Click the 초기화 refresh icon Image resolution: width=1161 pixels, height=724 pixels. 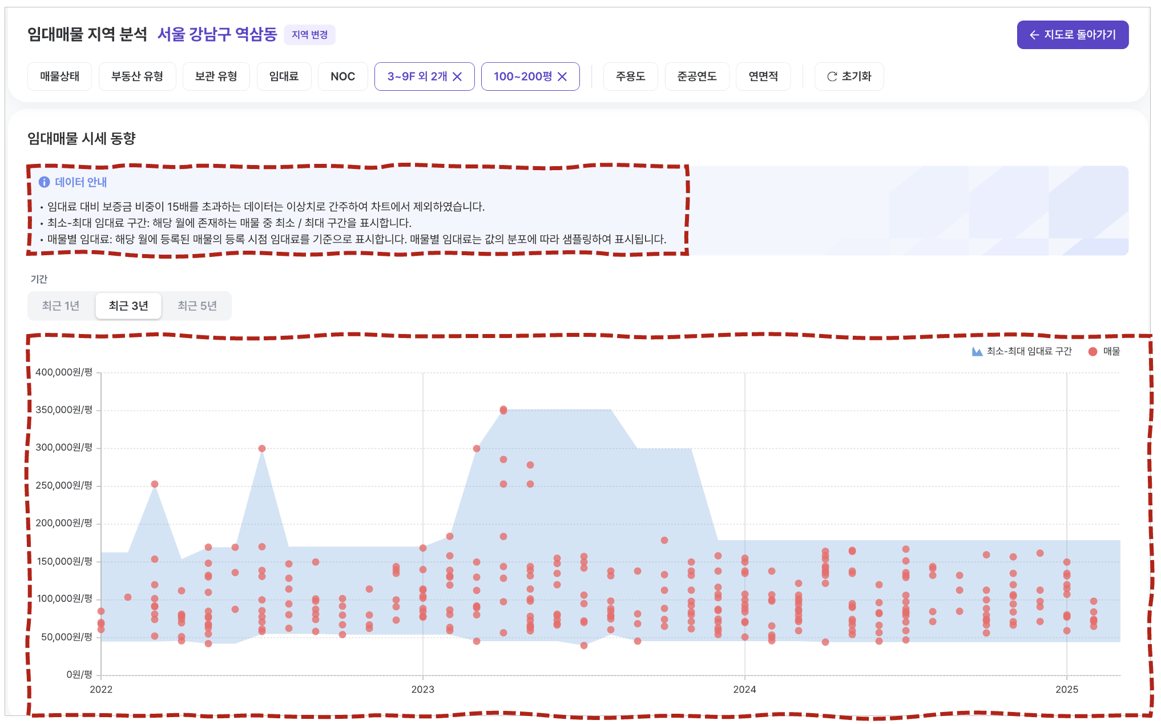(832, 77)
